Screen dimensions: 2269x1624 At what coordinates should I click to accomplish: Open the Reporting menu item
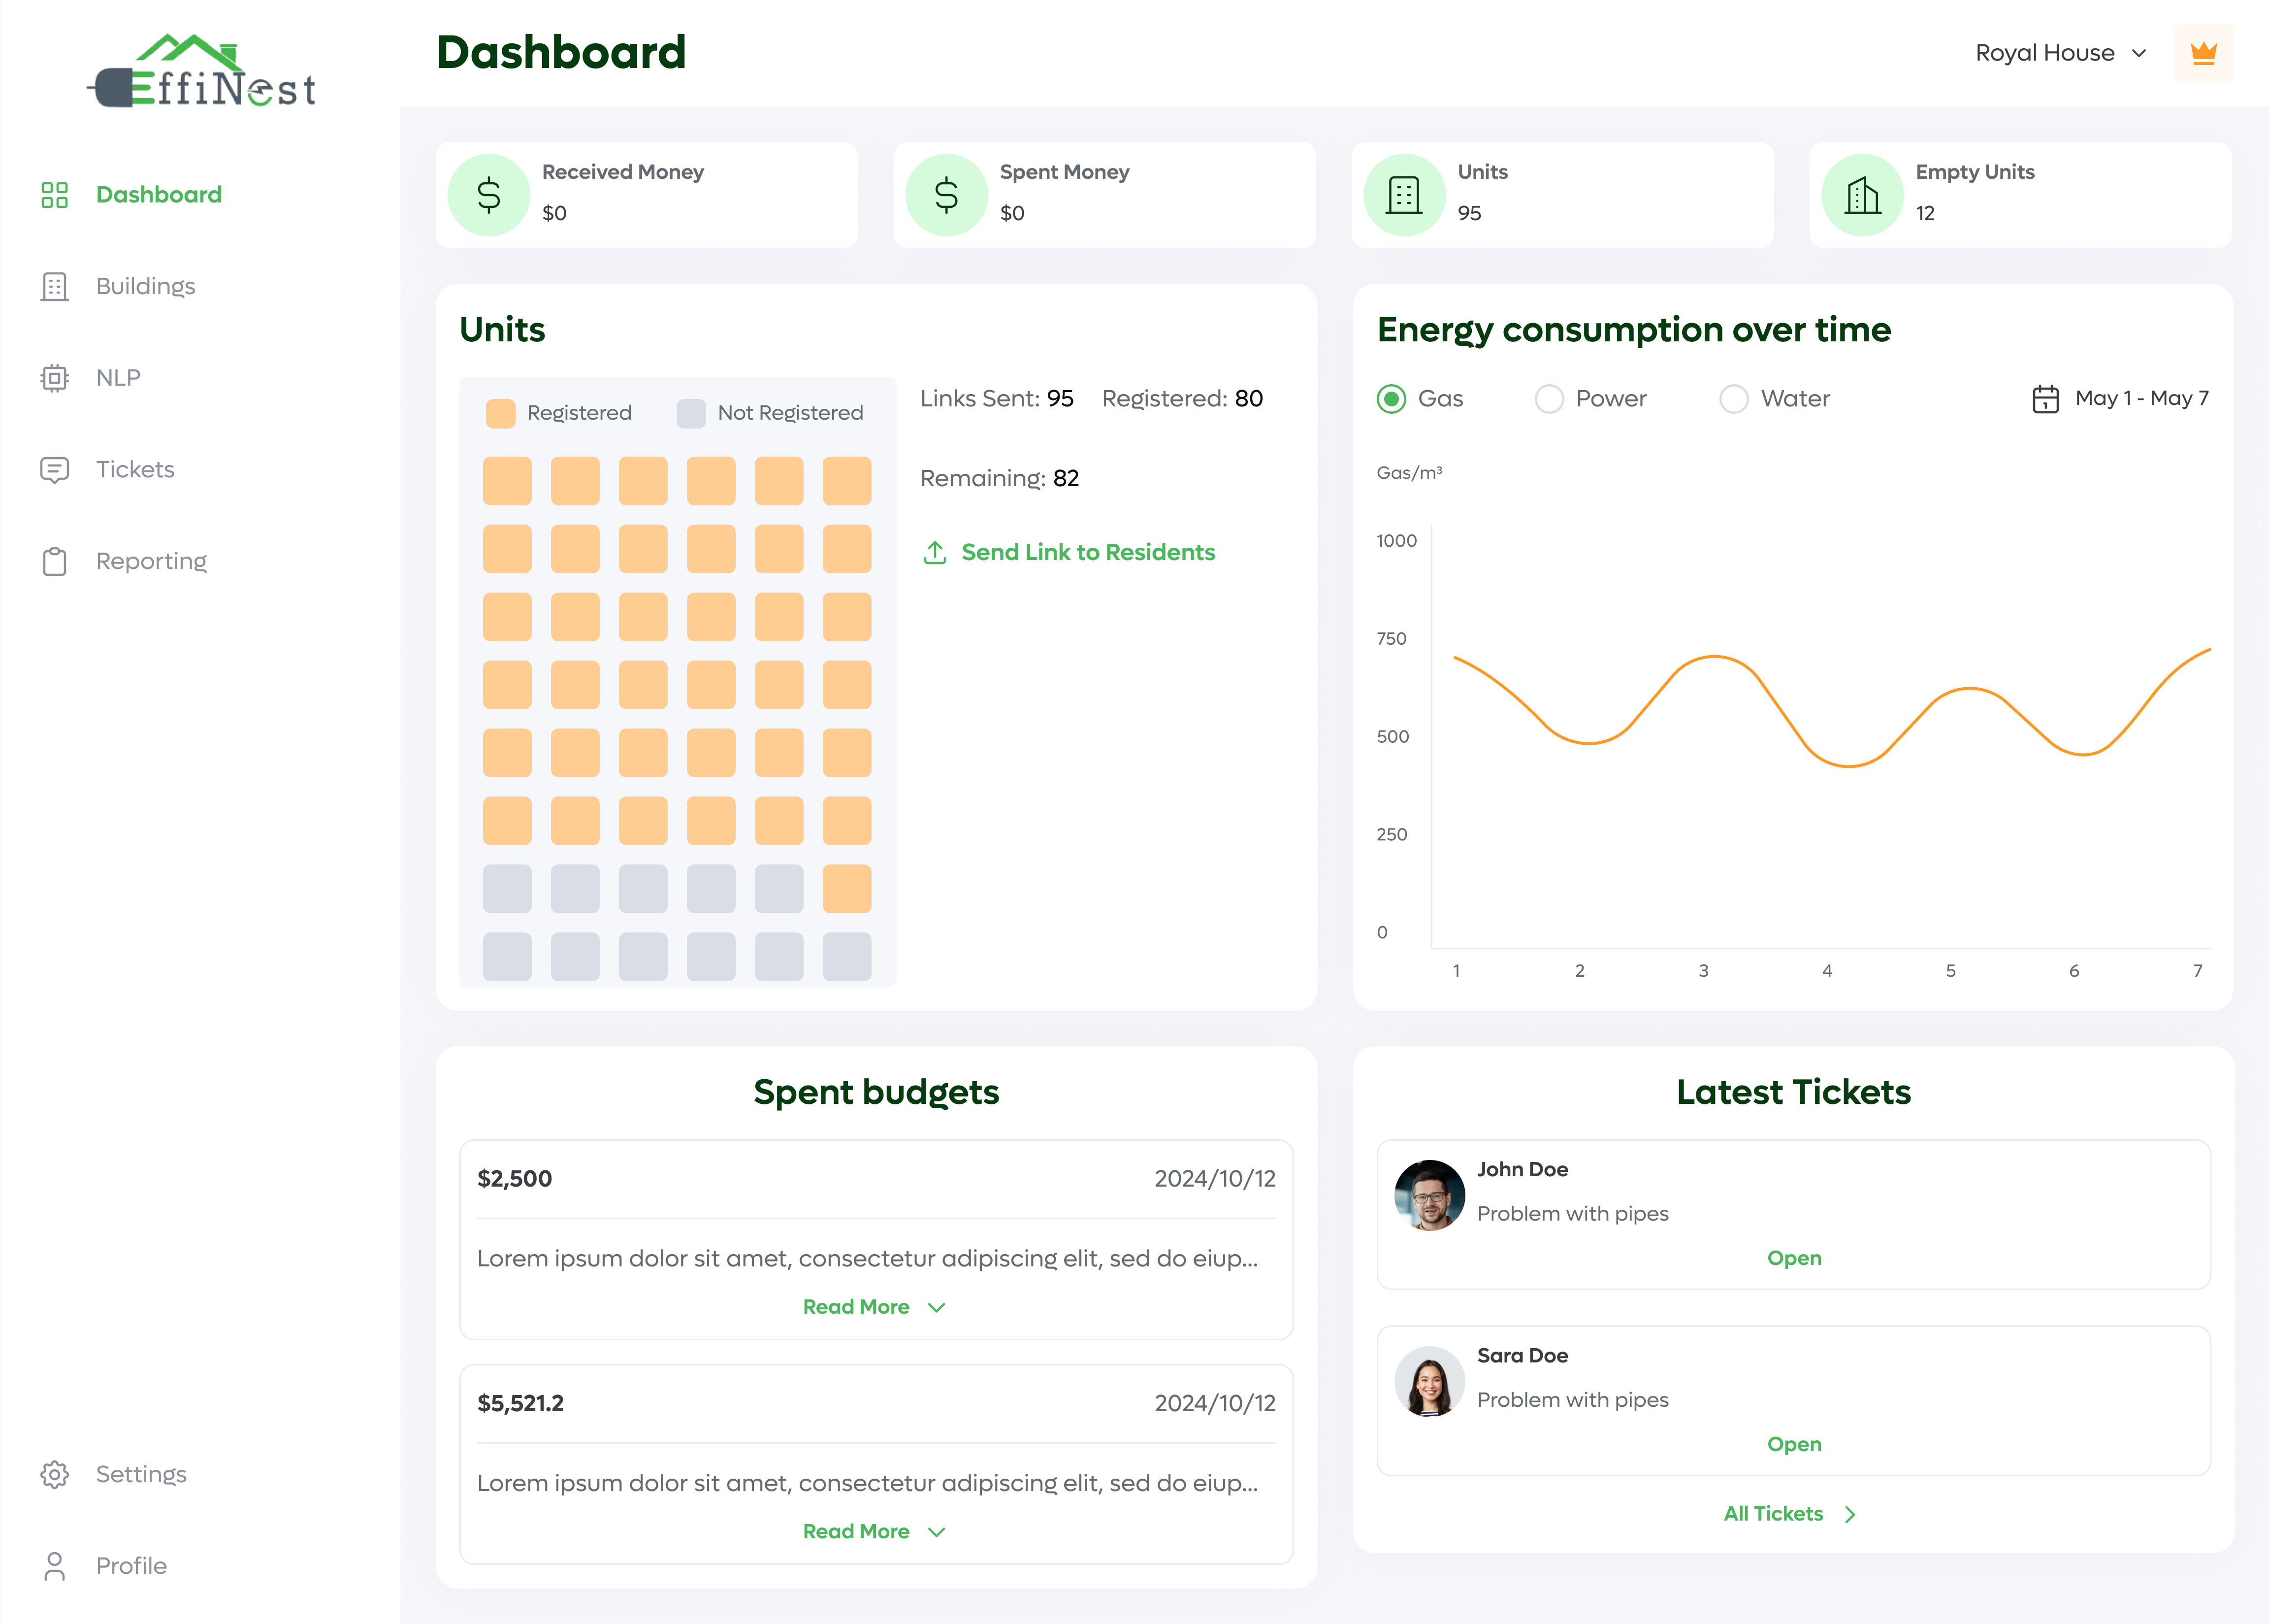point(151,562)
